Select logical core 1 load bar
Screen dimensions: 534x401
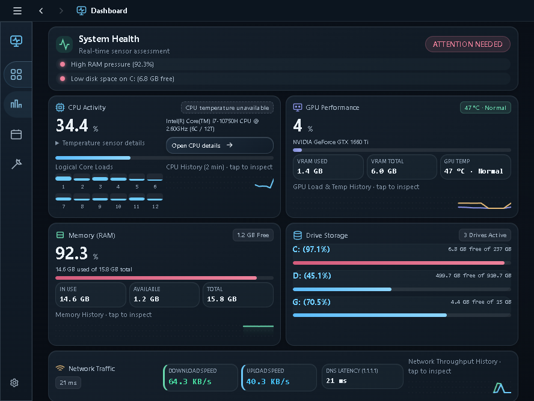[63, 178]
